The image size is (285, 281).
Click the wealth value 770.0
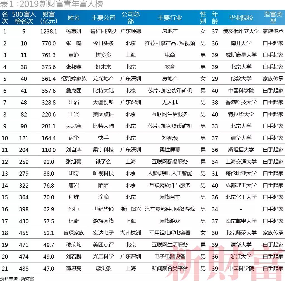tap(49, 43)
